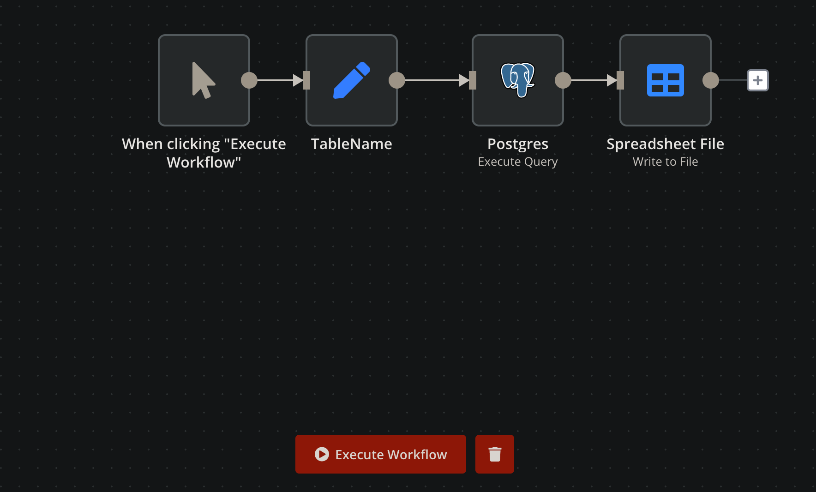Delete the workflow with the trash button
This screenshot has height=492, width=816.
tap(494, 454)
